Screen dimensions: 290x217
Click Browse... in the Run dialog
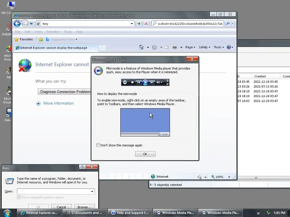click(x=84, y=207)
